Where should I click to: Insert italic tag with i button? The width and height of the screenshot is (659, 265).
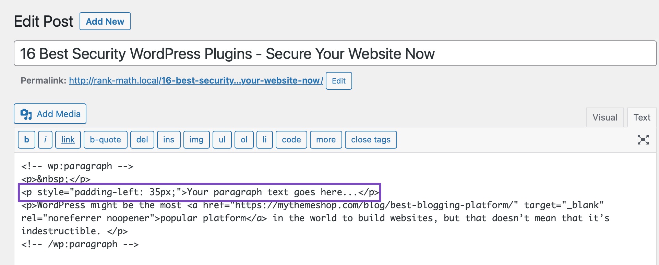(x=45, y=140)
